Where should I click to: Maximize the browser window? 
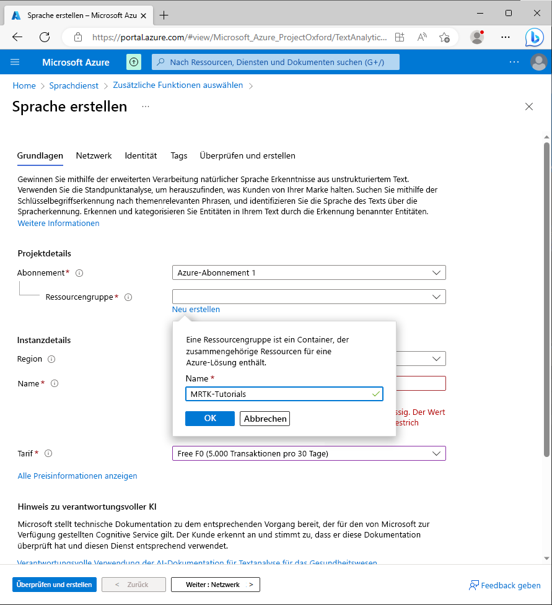point(509,13)
